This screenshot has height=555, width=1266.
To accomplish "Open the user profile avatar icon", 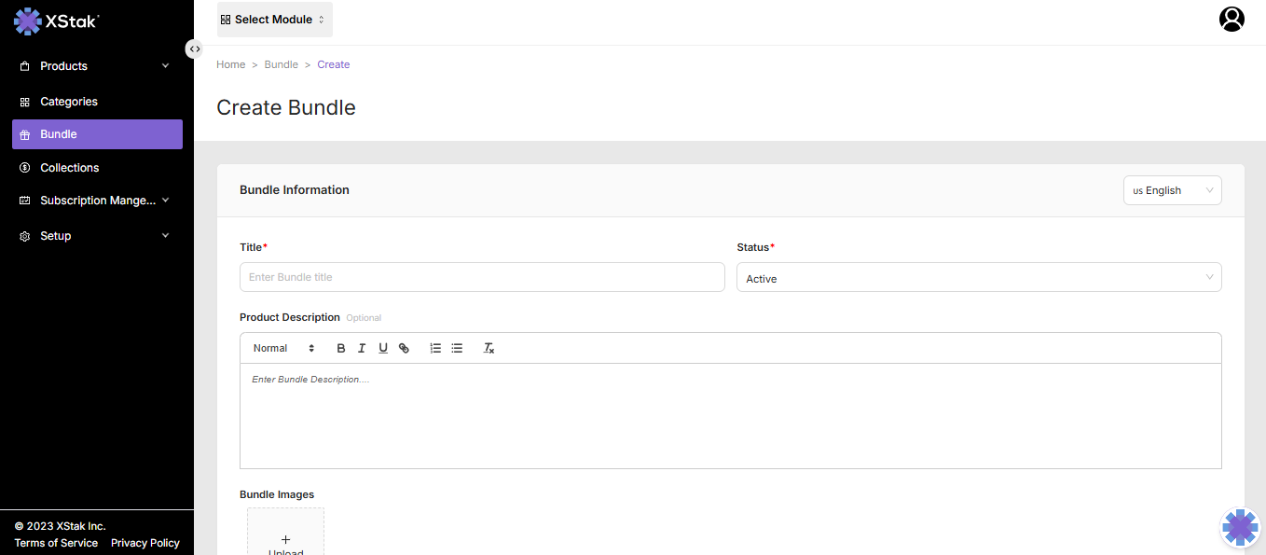I will click(x=1232, y=19).
